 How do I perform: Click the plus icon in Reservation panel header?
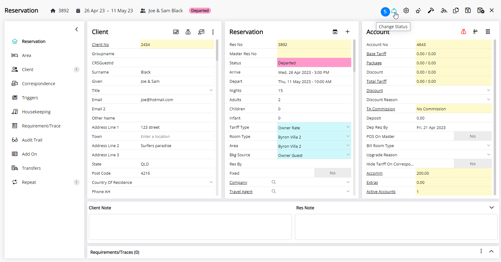click(348, 32)
